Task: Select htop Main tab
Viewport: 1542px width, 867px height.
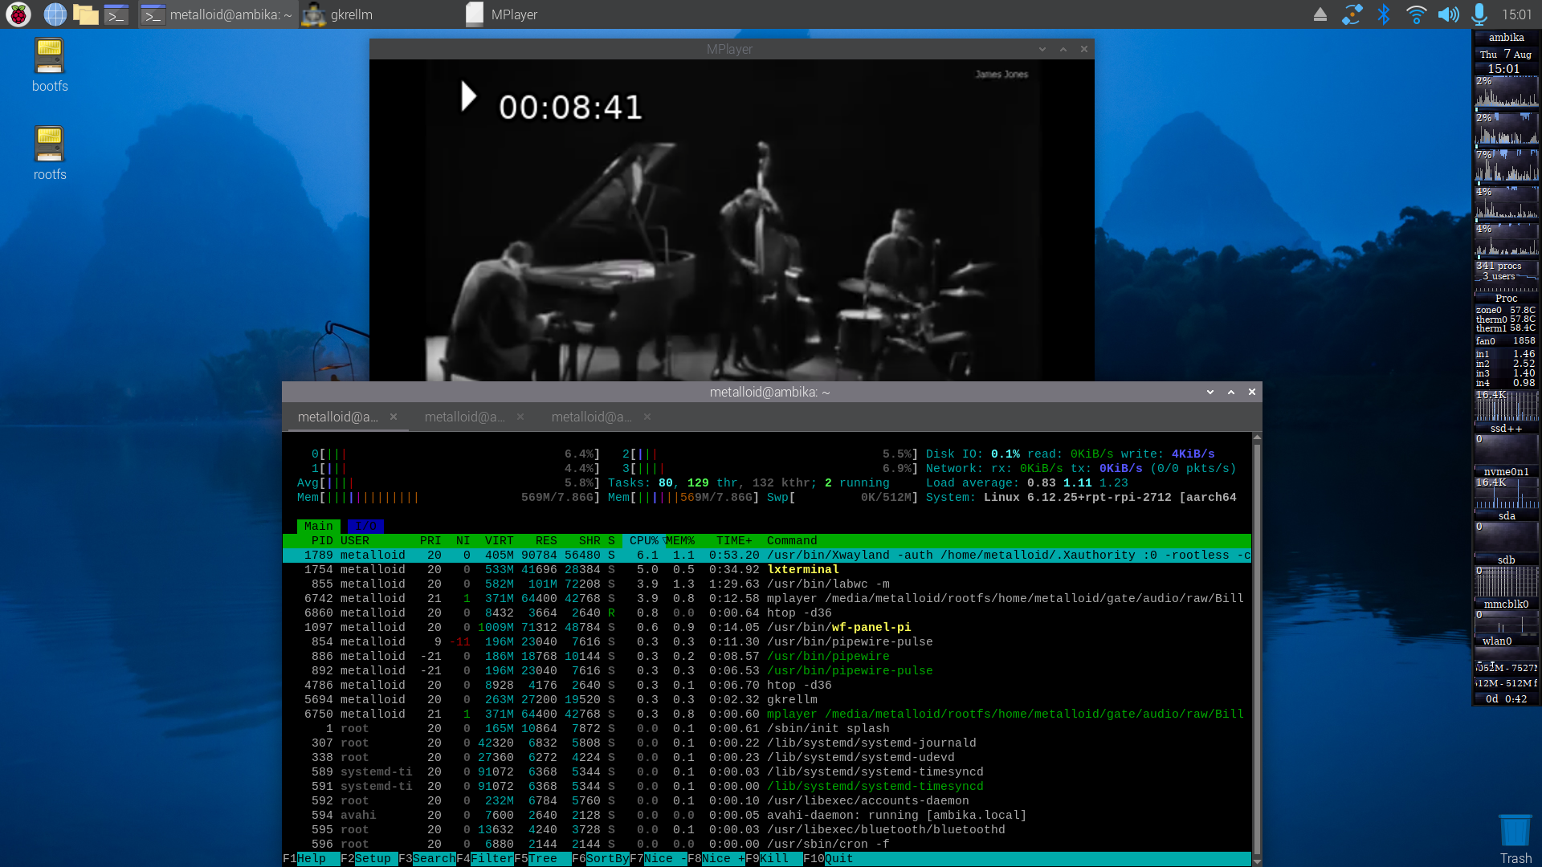Action: click(x=319, y=526)
